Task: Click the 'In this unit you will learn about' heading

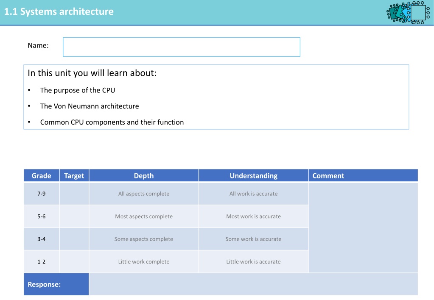Action: pyautogui.click(x=92, y=73)
